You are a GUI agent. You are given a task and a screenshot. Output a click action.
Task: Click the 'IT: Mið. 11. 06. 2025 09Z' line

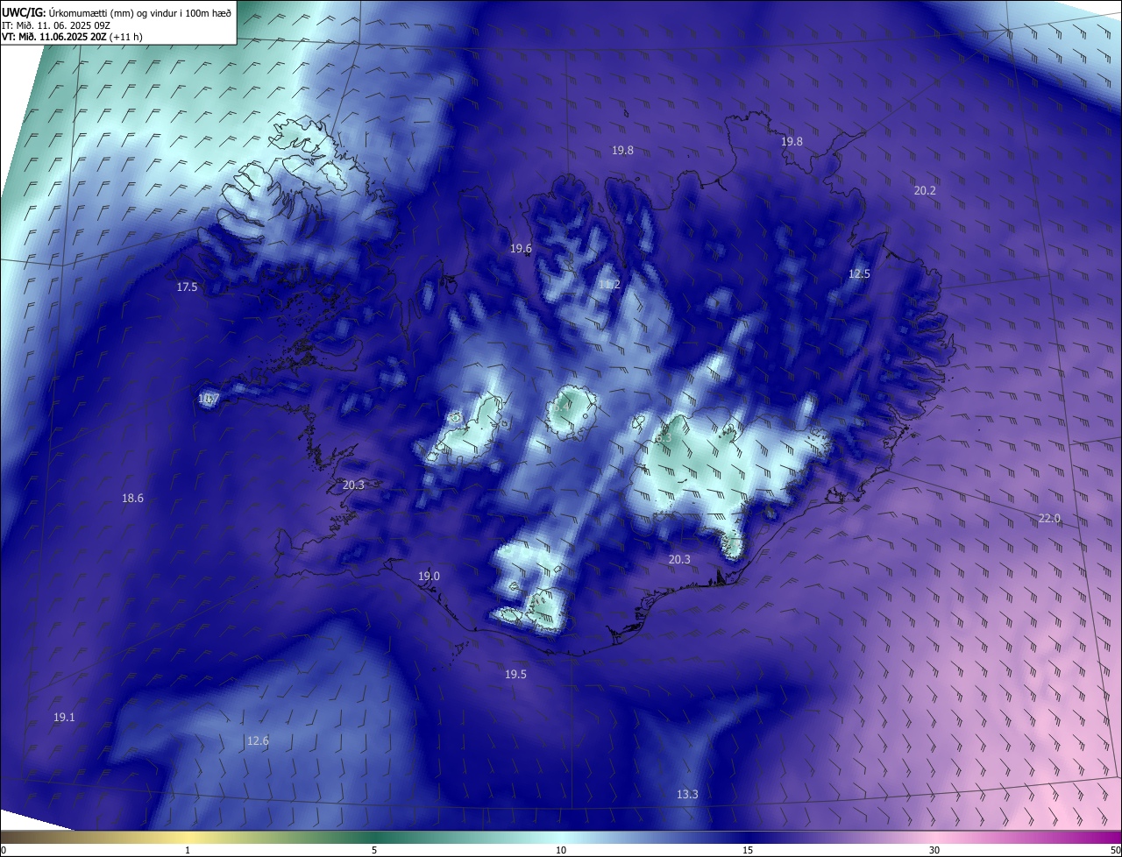point(56,25)
